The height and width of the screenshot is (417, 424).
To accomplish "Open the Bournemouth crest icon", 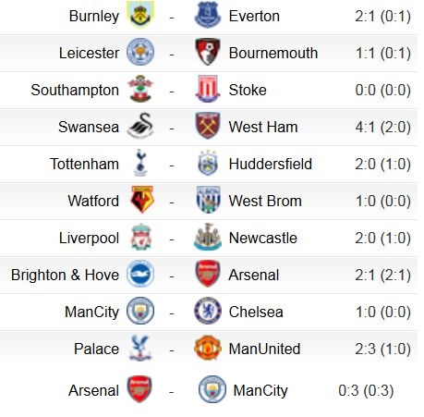I will 208,52.
